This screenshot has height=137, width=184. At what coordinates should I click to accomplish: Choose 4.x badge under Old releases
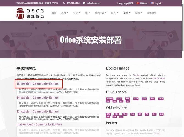[115, 117]
